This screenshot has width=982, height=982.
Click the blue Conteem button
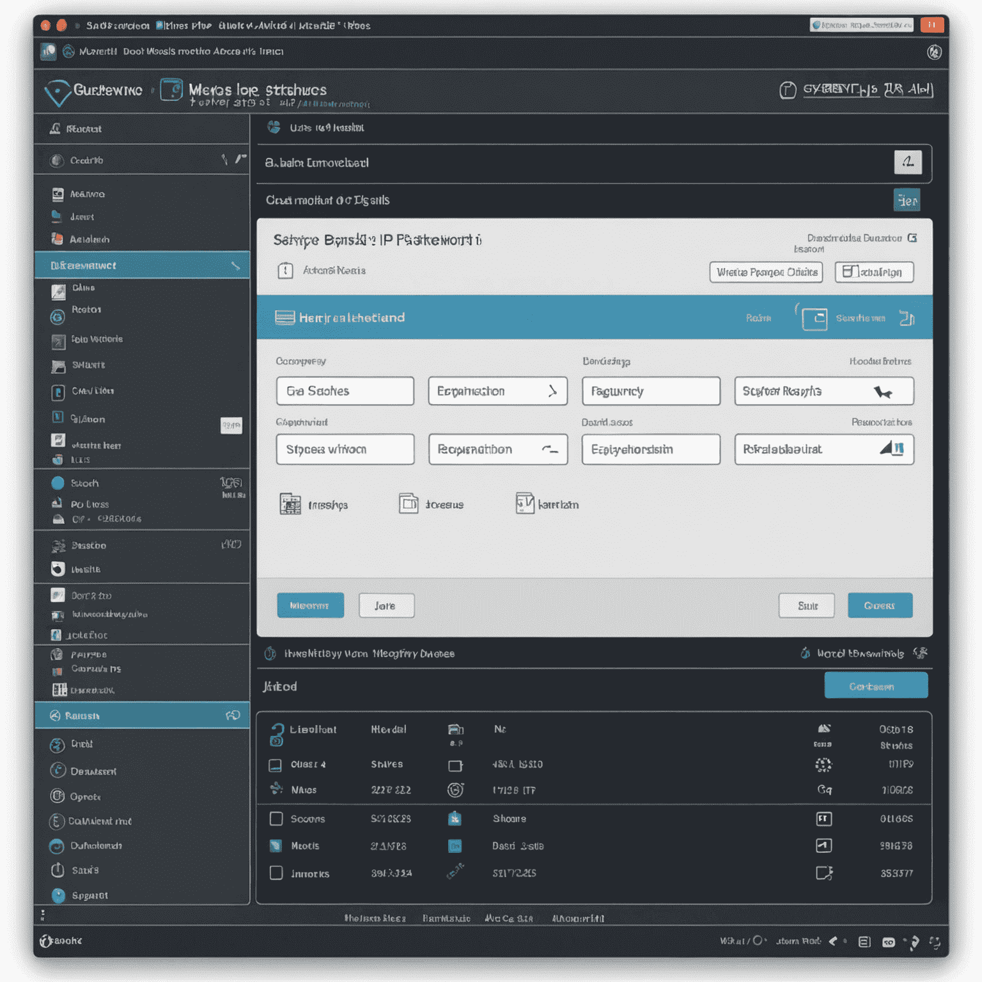click(876, 686)
